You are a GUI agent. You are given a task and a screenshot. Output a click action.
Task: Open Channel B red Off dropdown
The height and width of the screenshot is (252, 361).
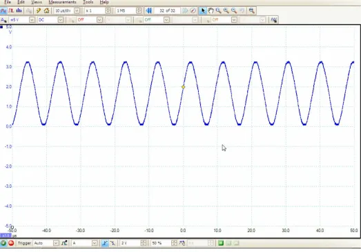tap(99, 20)
